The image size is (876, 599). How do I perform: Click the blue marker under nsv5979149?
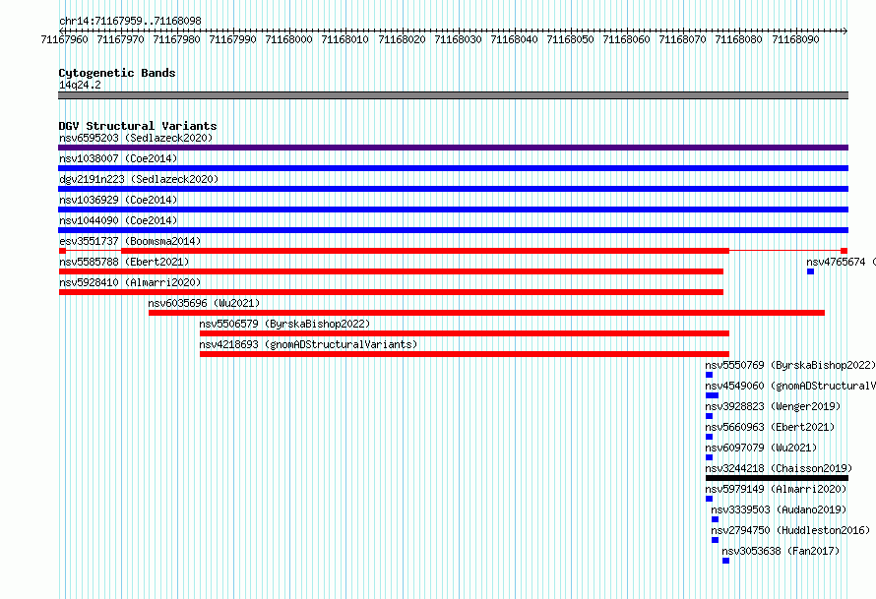(x=709, y=499)
